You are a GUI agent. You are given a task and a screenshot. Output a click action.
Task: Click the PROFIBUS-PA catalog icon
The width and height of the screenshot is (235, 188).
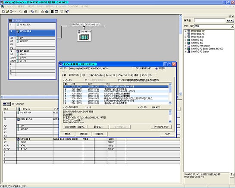(x=189, y=34)
